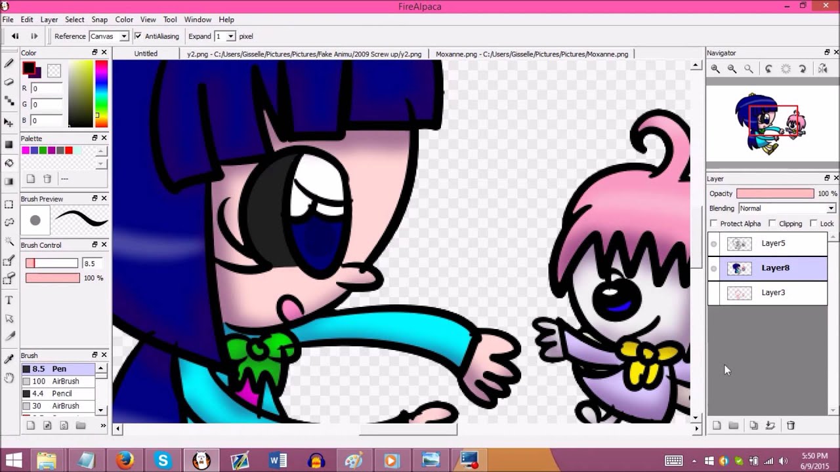Open the File menu

[x=8, y=20]
